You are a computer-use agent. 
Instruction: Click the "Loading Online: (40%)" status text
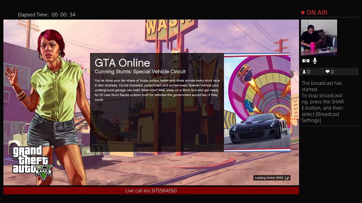click(269, 178)
